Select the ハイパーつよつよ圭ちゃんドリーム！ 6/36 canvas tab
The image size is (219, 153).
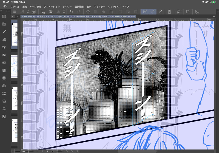pos(78,17)
